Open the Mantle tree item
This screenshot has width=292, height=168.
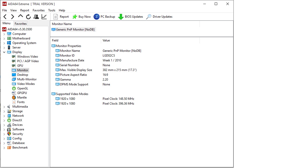click(19, 98)
